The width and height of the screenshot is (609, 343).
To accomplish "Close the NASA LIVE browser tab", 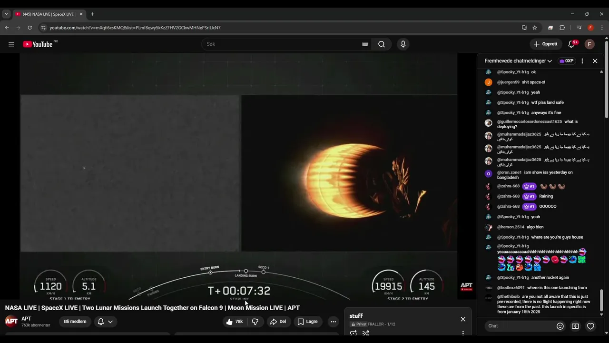I will pos(81,14).
